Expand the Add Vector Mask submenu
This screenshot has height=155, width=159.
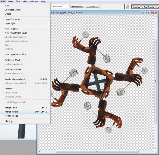[25, 69]
